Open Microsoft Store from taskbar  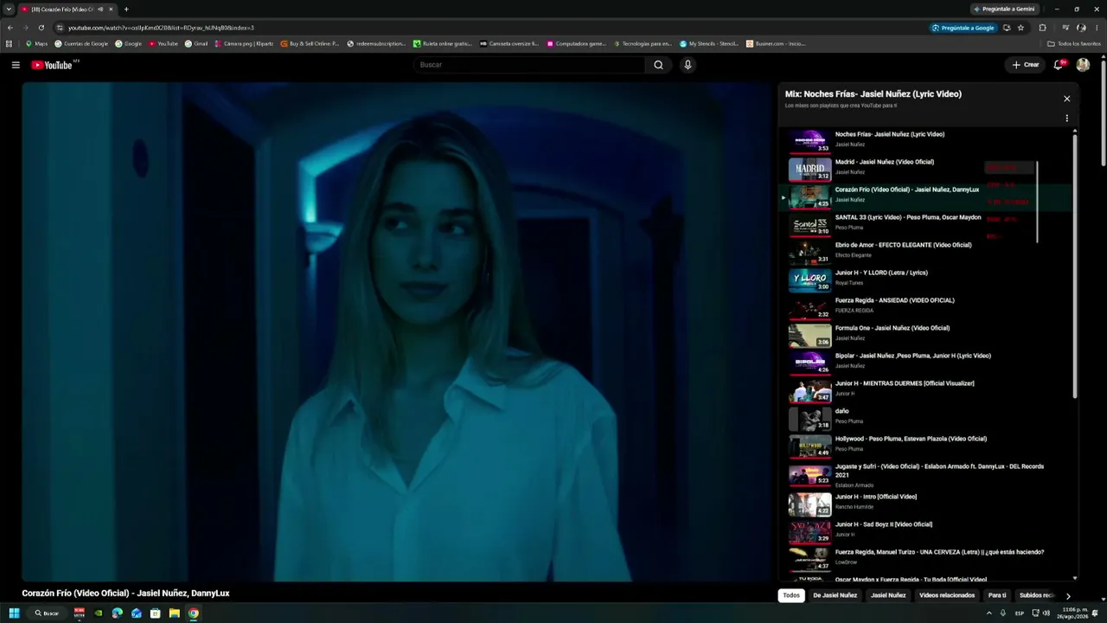156,613
